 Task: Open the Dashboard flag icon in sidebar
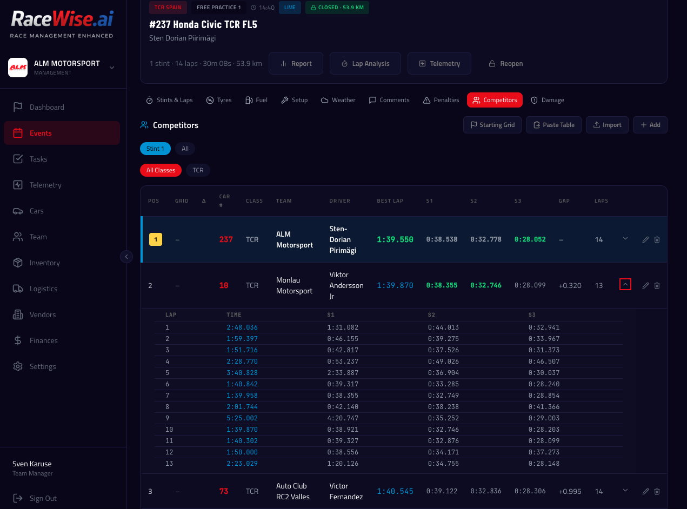(x=18, y=107)
